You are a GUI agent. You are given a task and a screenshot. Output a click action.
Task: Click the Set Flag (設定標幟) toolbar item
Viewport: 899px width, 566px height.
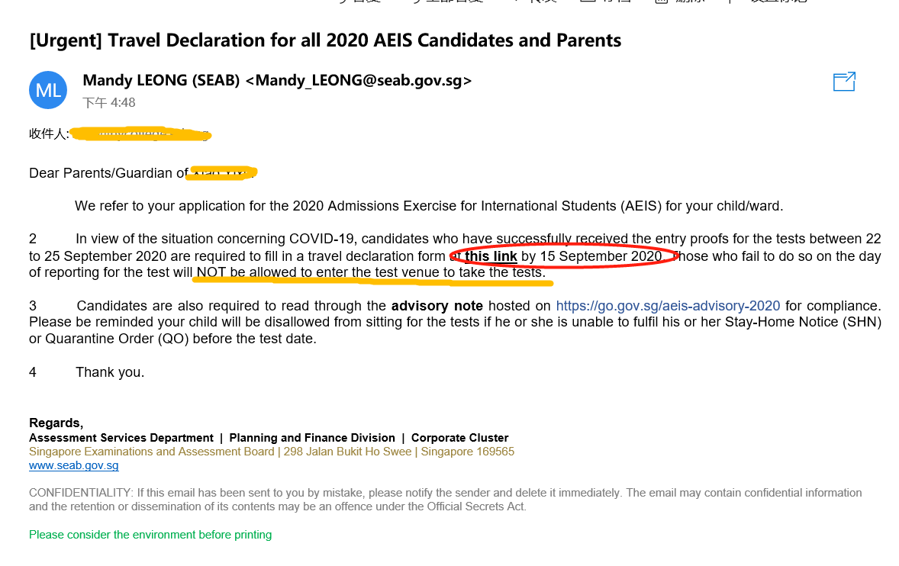coord(768,2)
